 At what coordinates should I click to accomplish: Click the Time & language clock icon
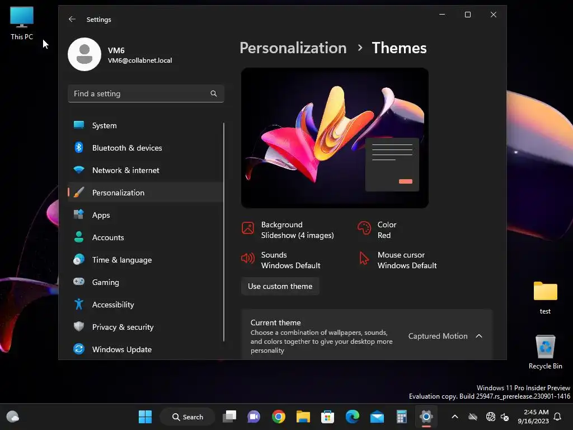(x=79, y=260)
